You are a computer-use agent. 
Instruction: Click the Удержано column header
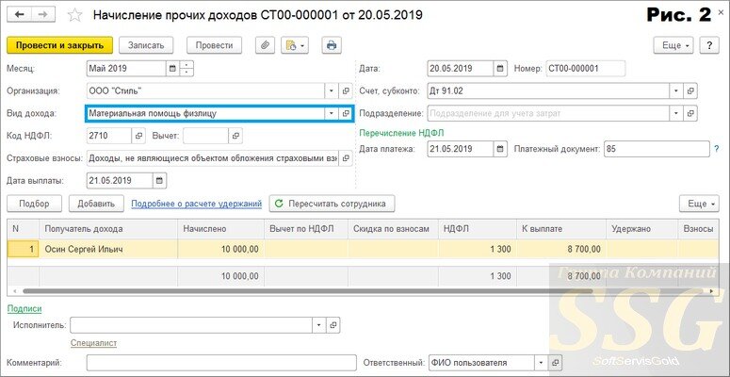click(x=641, y=229)
